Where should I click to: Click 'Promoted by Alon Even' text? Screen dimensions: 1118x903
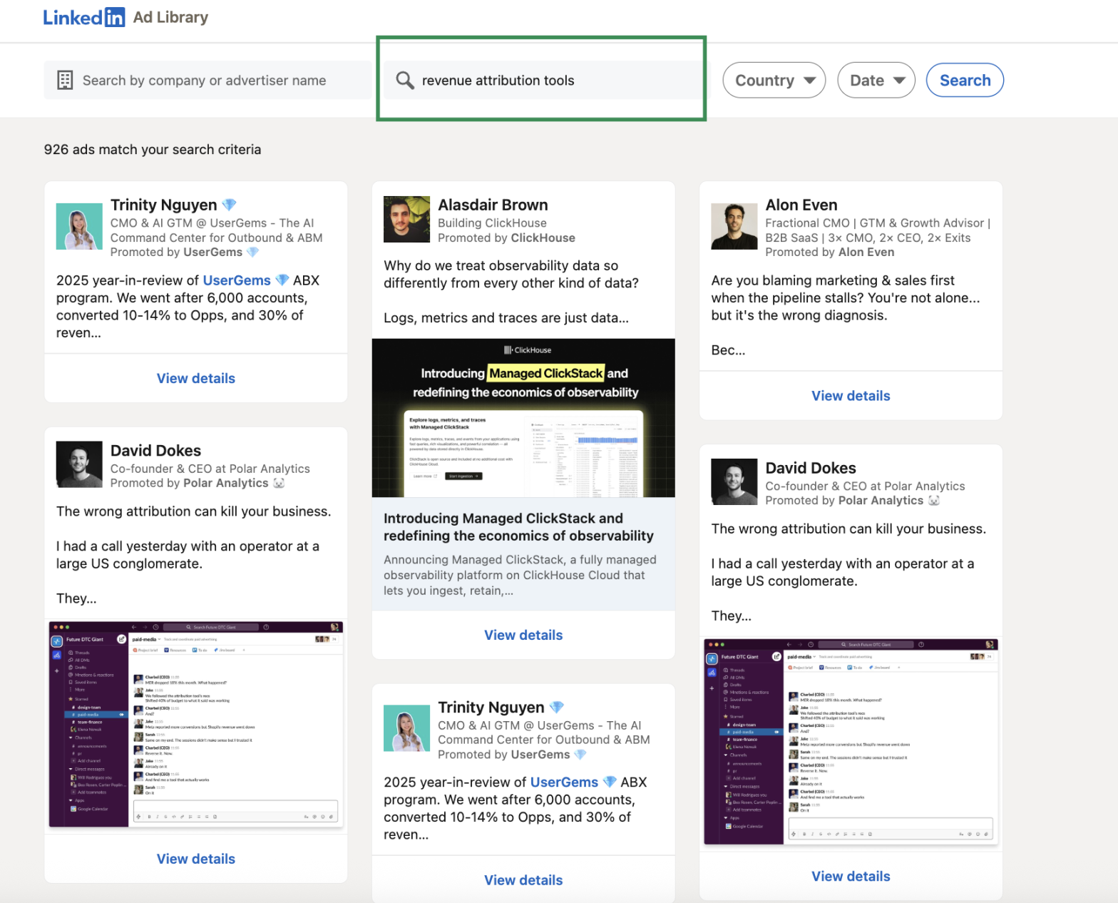pos(830,252)
